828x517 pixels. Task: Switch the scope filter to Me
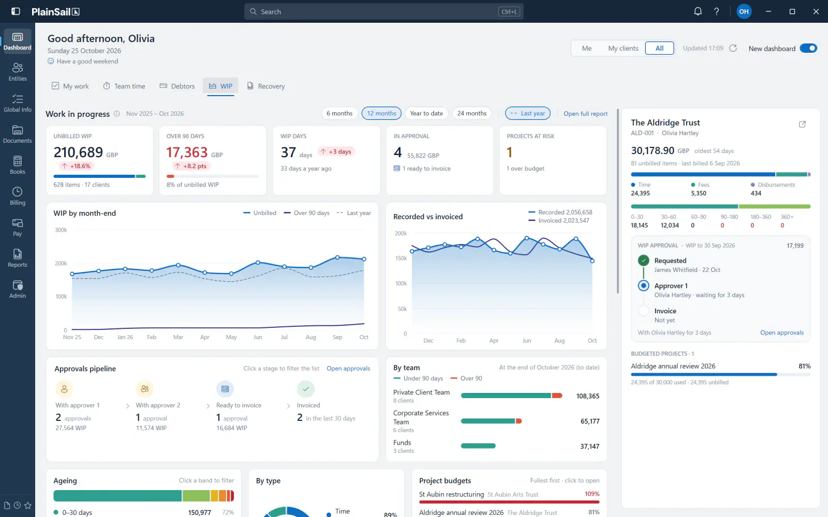(x=587, y=48)
